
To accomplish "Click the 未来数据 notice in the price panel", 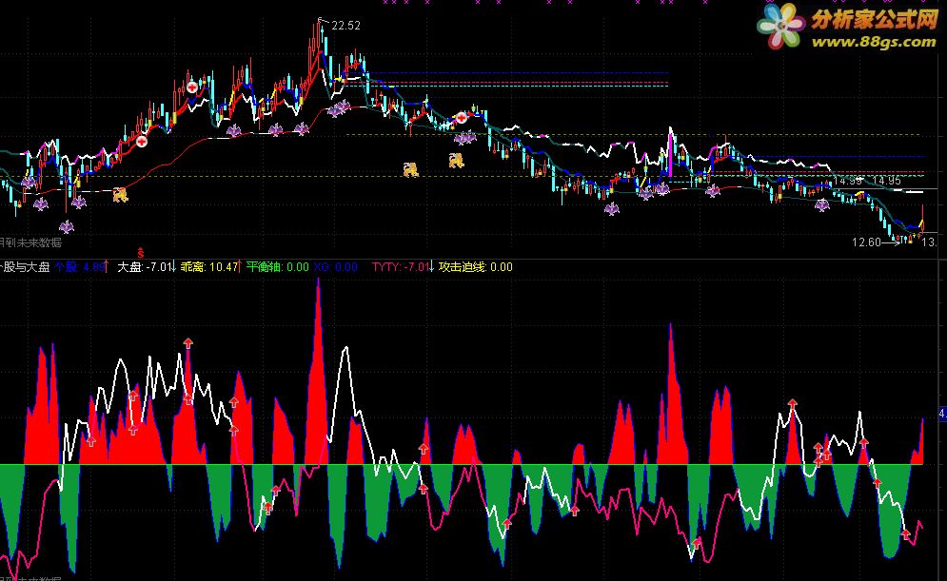I will point(30,242).
